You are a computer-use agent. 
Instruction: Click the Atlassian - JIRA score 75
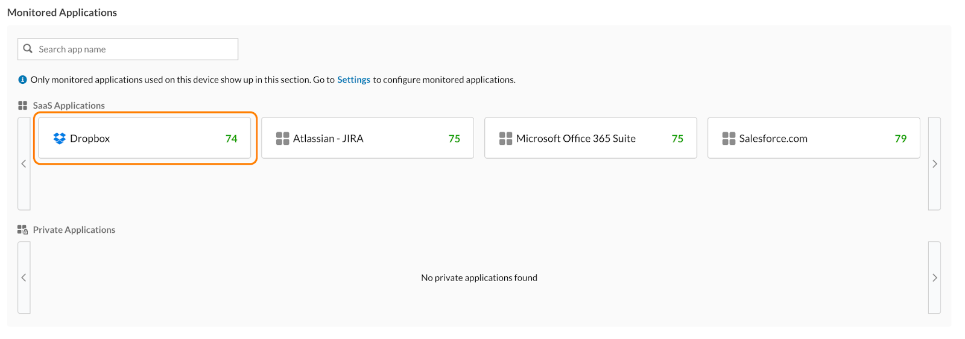(454, 139)
